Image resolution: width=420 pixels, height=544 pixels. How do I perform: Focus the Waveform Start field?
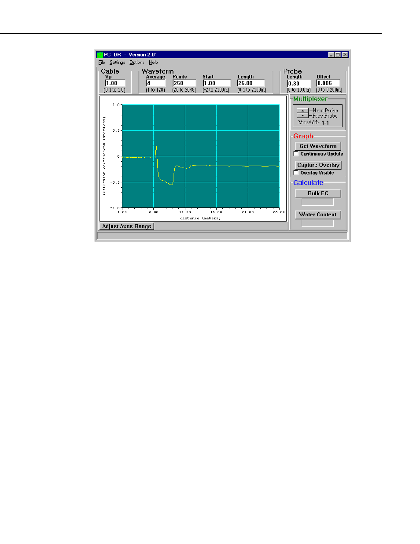[x=216, y=83]
